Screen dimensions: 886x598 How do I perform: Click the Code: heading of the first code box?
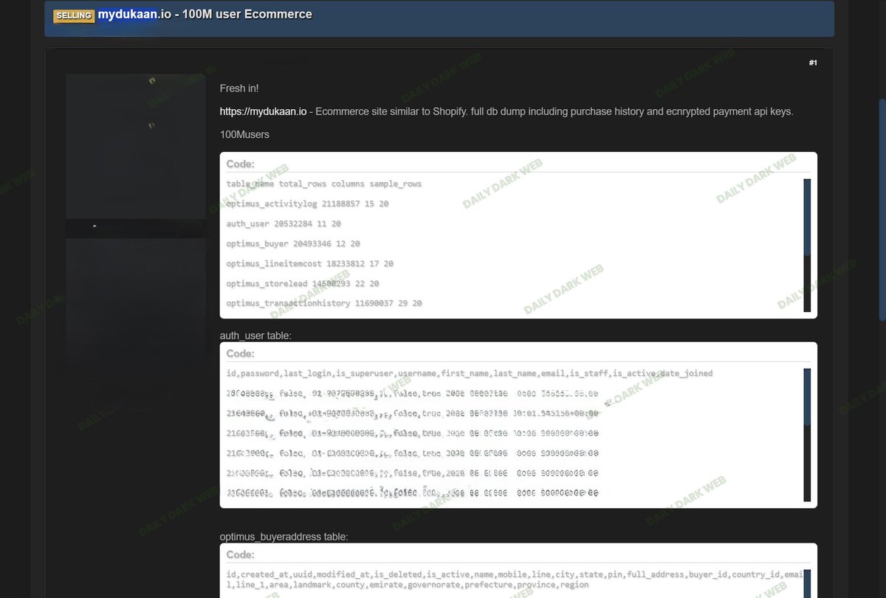[x=241, y=164]
